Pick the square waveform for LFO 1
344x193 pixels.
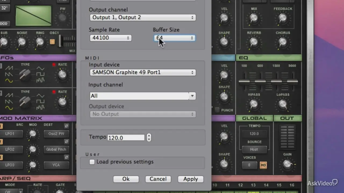click(40, 74)
